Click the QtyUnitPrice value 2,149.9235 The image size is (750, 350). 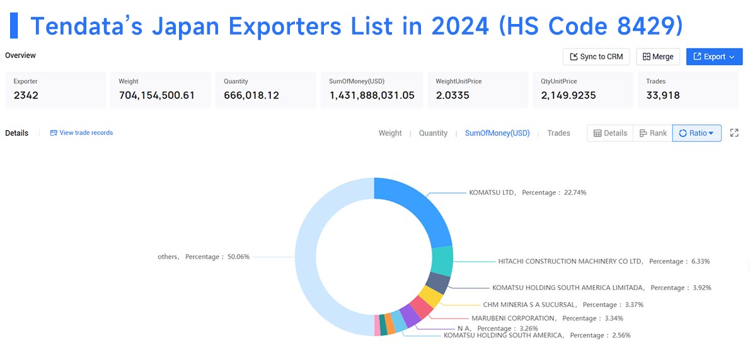coord(568,95)
